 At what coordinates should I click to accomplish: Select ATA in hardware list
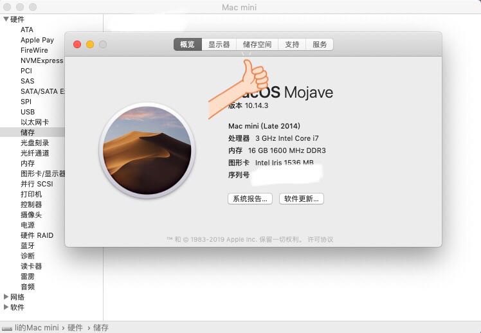(x=27, y=30)
